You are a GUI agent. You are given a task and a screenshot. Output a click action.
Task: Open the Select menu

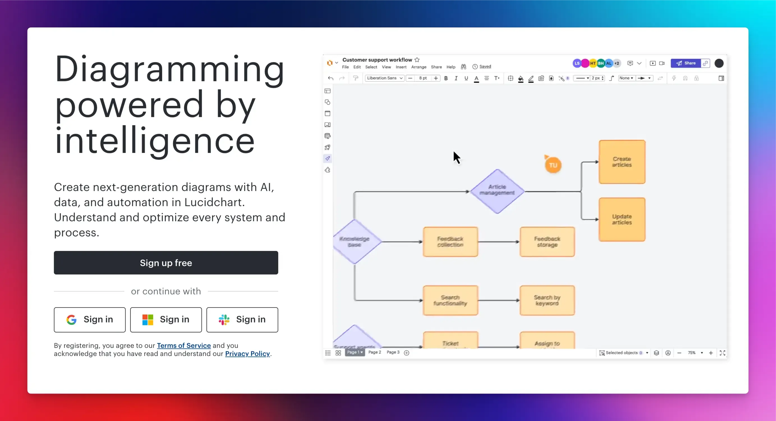371,67
